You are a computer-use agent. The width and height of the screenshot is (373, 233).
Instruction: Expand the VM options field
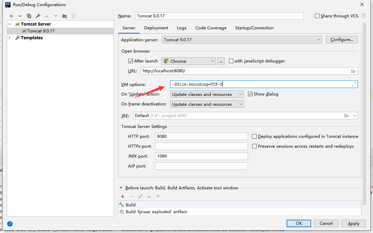pos(354,84)
